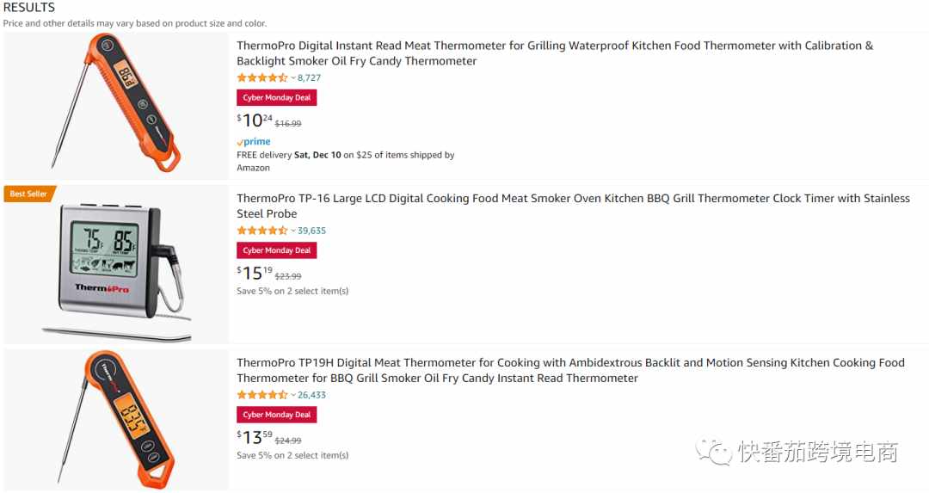Click the Best Seller badge
The width and height of the screenshot is (929, 493).
point(29,194)
